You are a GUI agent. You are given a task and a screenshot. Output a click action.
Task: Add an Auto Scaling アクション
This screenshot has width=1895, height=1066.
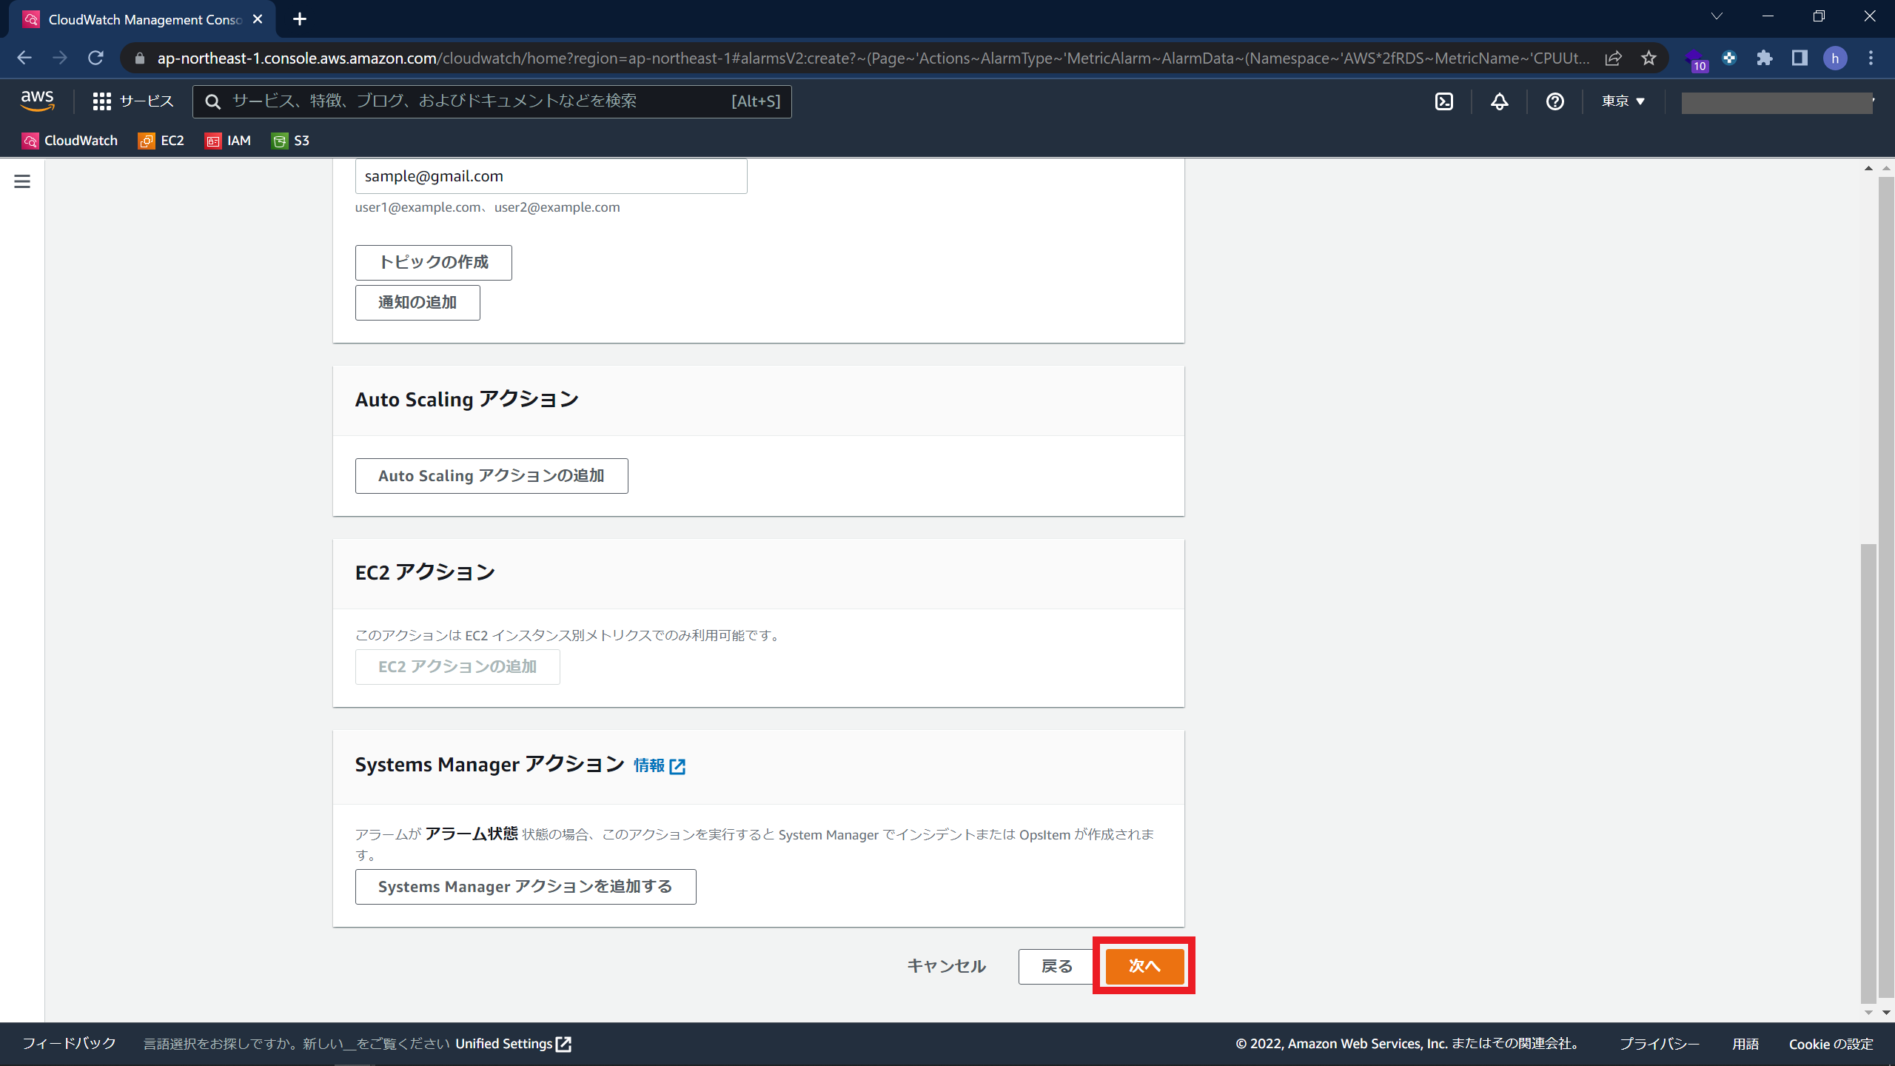coord(492,476)
